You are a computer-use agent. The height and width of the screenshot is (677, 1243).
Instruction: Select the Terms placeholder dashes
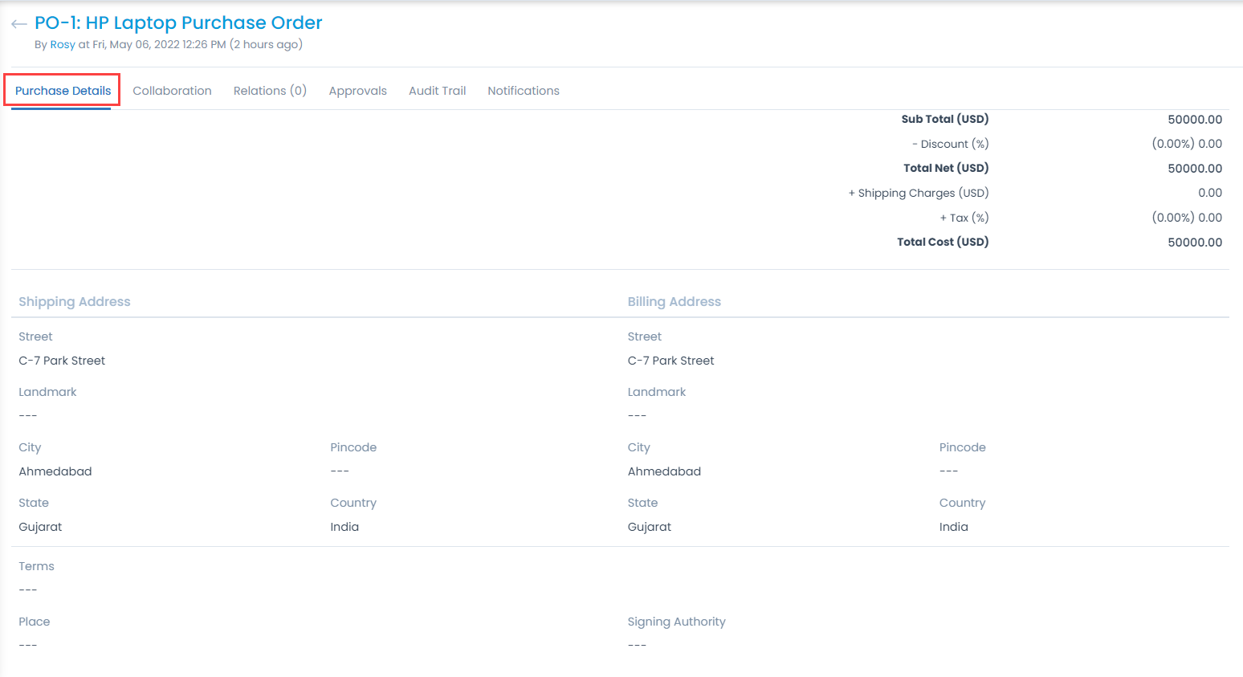point(26,589)
